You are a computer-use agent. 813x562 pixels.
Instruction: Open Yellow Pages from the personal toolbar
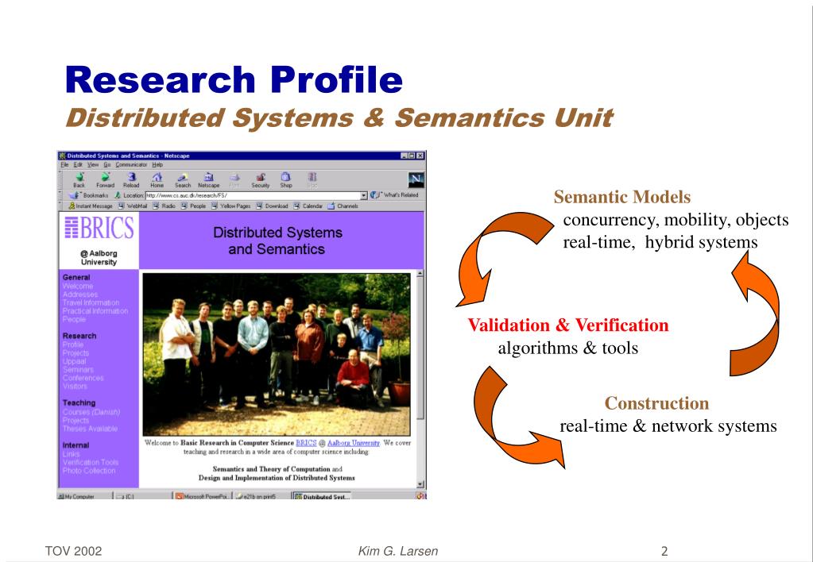click(230, 206)
